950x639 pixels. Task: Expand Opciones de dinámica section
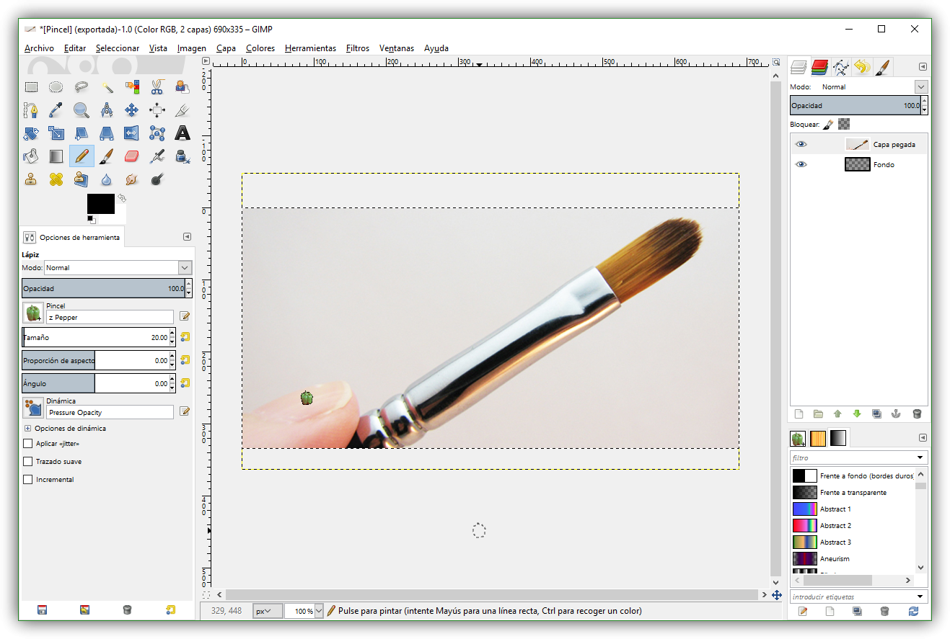click(28, 428)
